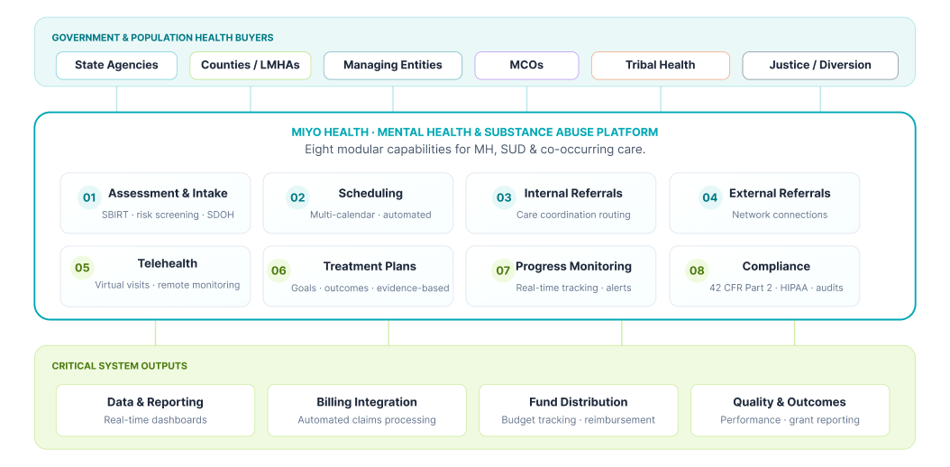Click the 07 Progress Monitoring badge
The image size is (950, 467).
pyautogui.click(x=503, y=270)
